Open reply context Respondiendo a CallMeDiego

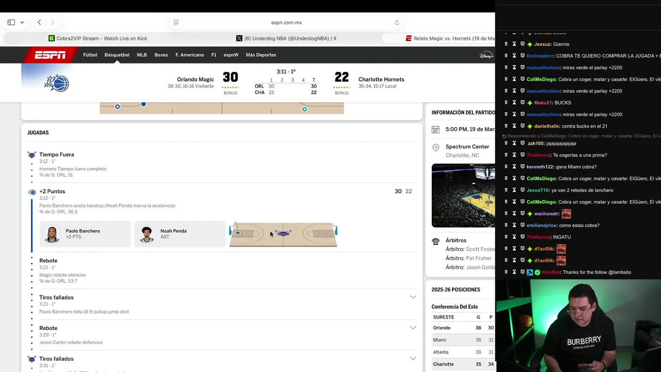pos(581,136)
